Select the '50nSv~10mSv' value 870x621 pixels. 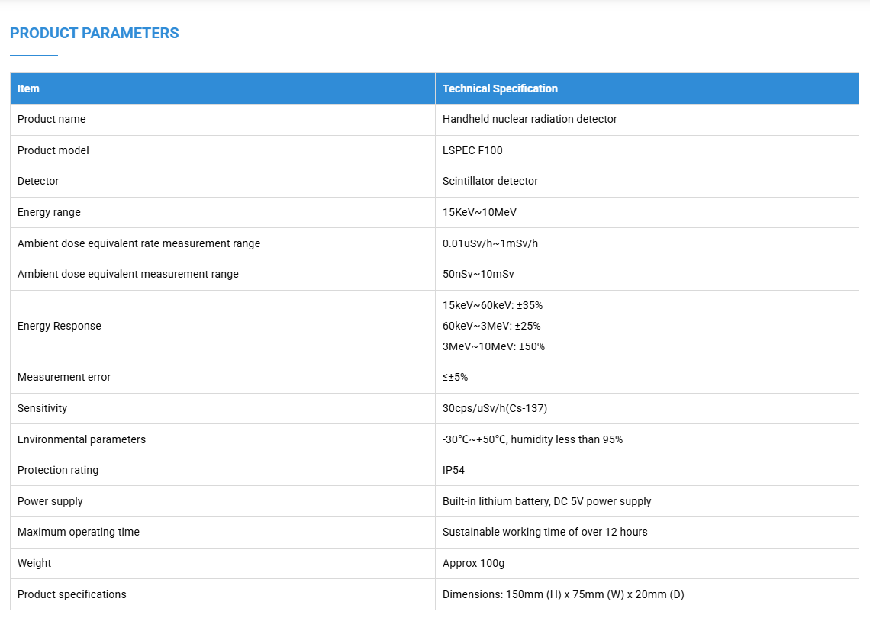tap(478, 274)
